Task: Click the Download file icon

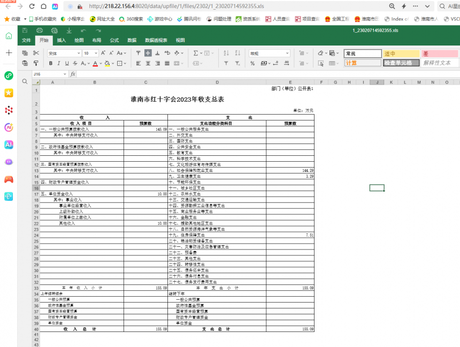Action: point(69,31)
